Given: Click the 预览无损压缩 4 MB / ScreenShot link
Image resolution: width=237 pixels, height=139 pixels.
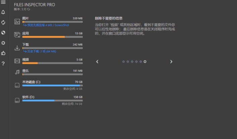Looking at the screenshot, I should pos(47,25).
